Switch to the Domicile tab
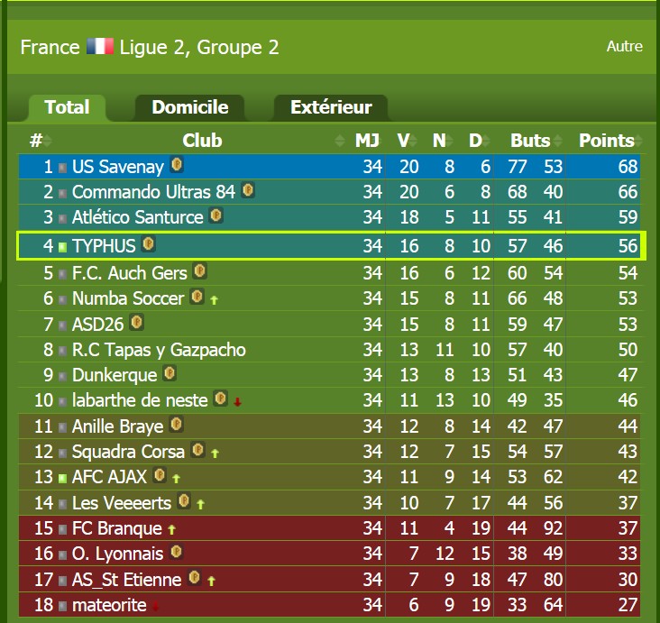 [190, 107]
